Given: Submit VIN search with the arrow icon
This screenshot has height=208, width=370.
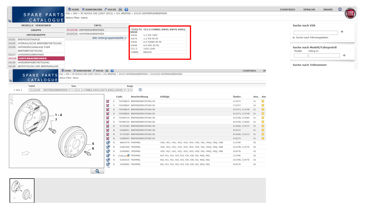Looking at the screenshot, I should pyautogui.click(x=342, y=32).
